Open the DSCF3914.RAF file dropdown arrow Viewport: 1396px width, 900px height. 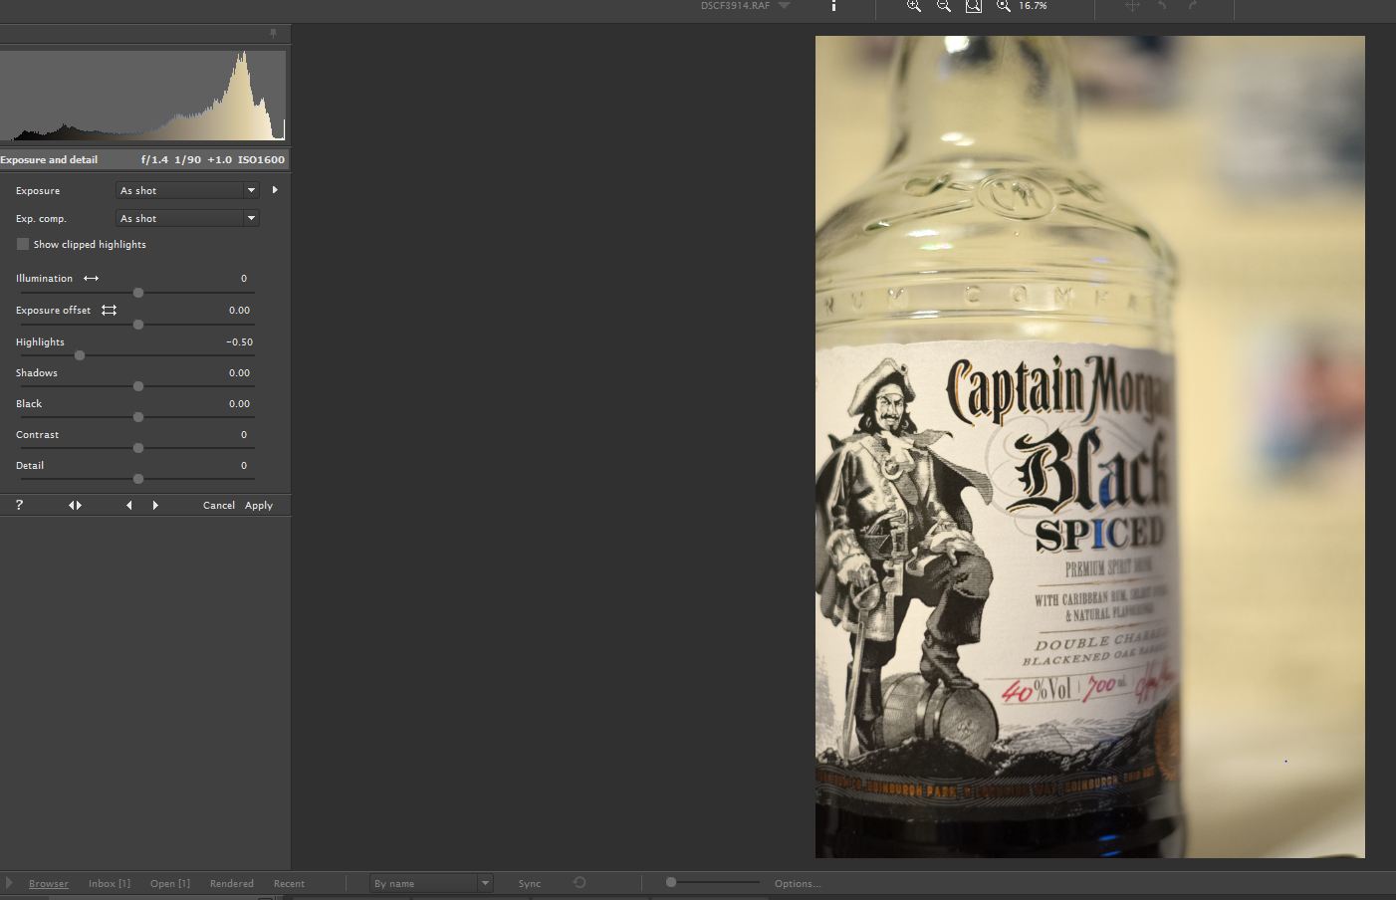point(784,6)
